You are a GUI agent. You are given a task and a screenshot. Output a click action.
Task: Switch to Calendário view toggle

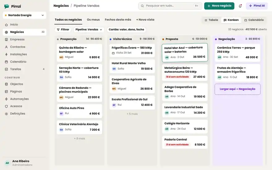(254, 20)
